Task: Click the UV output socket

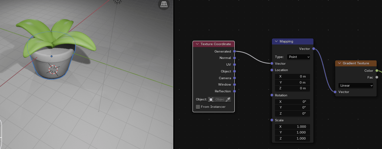Action: (x=234, y=64)
